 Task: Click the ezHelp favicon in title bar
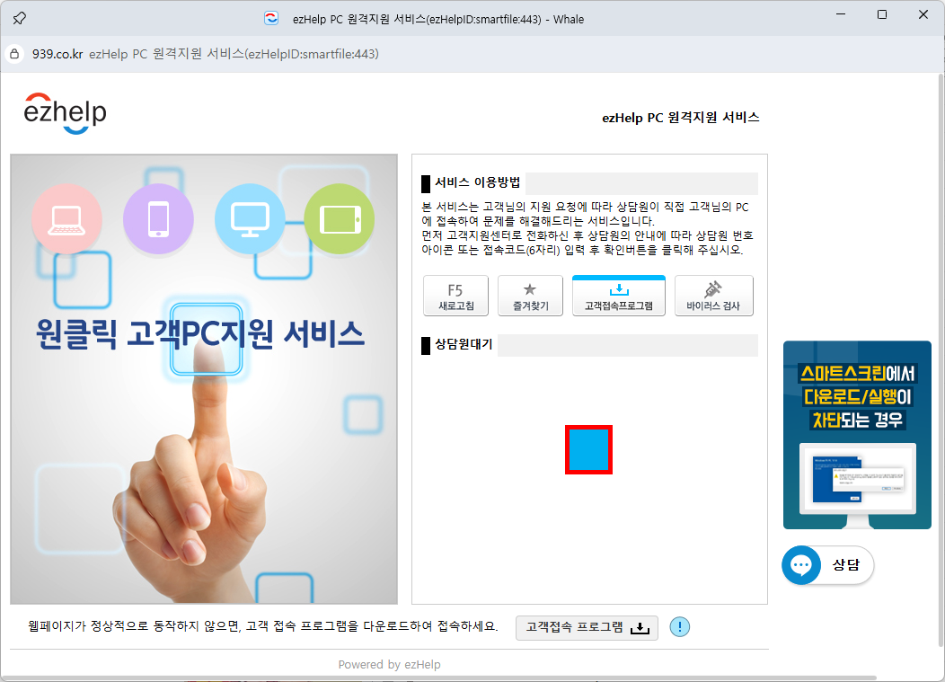271,19
